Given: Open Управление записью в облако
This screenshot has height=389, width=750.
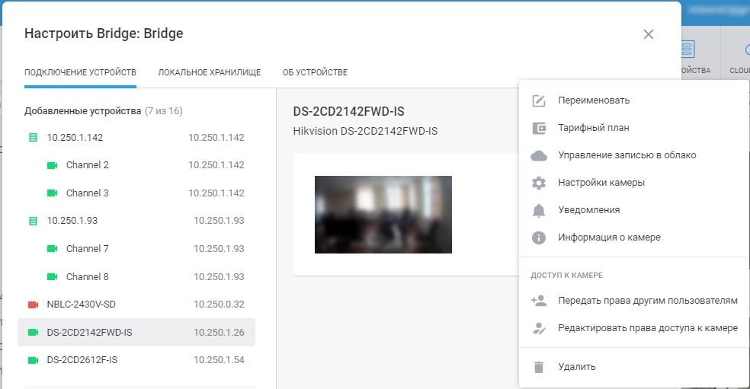Looking at the screenshot, I should click(x=634, y=155).
